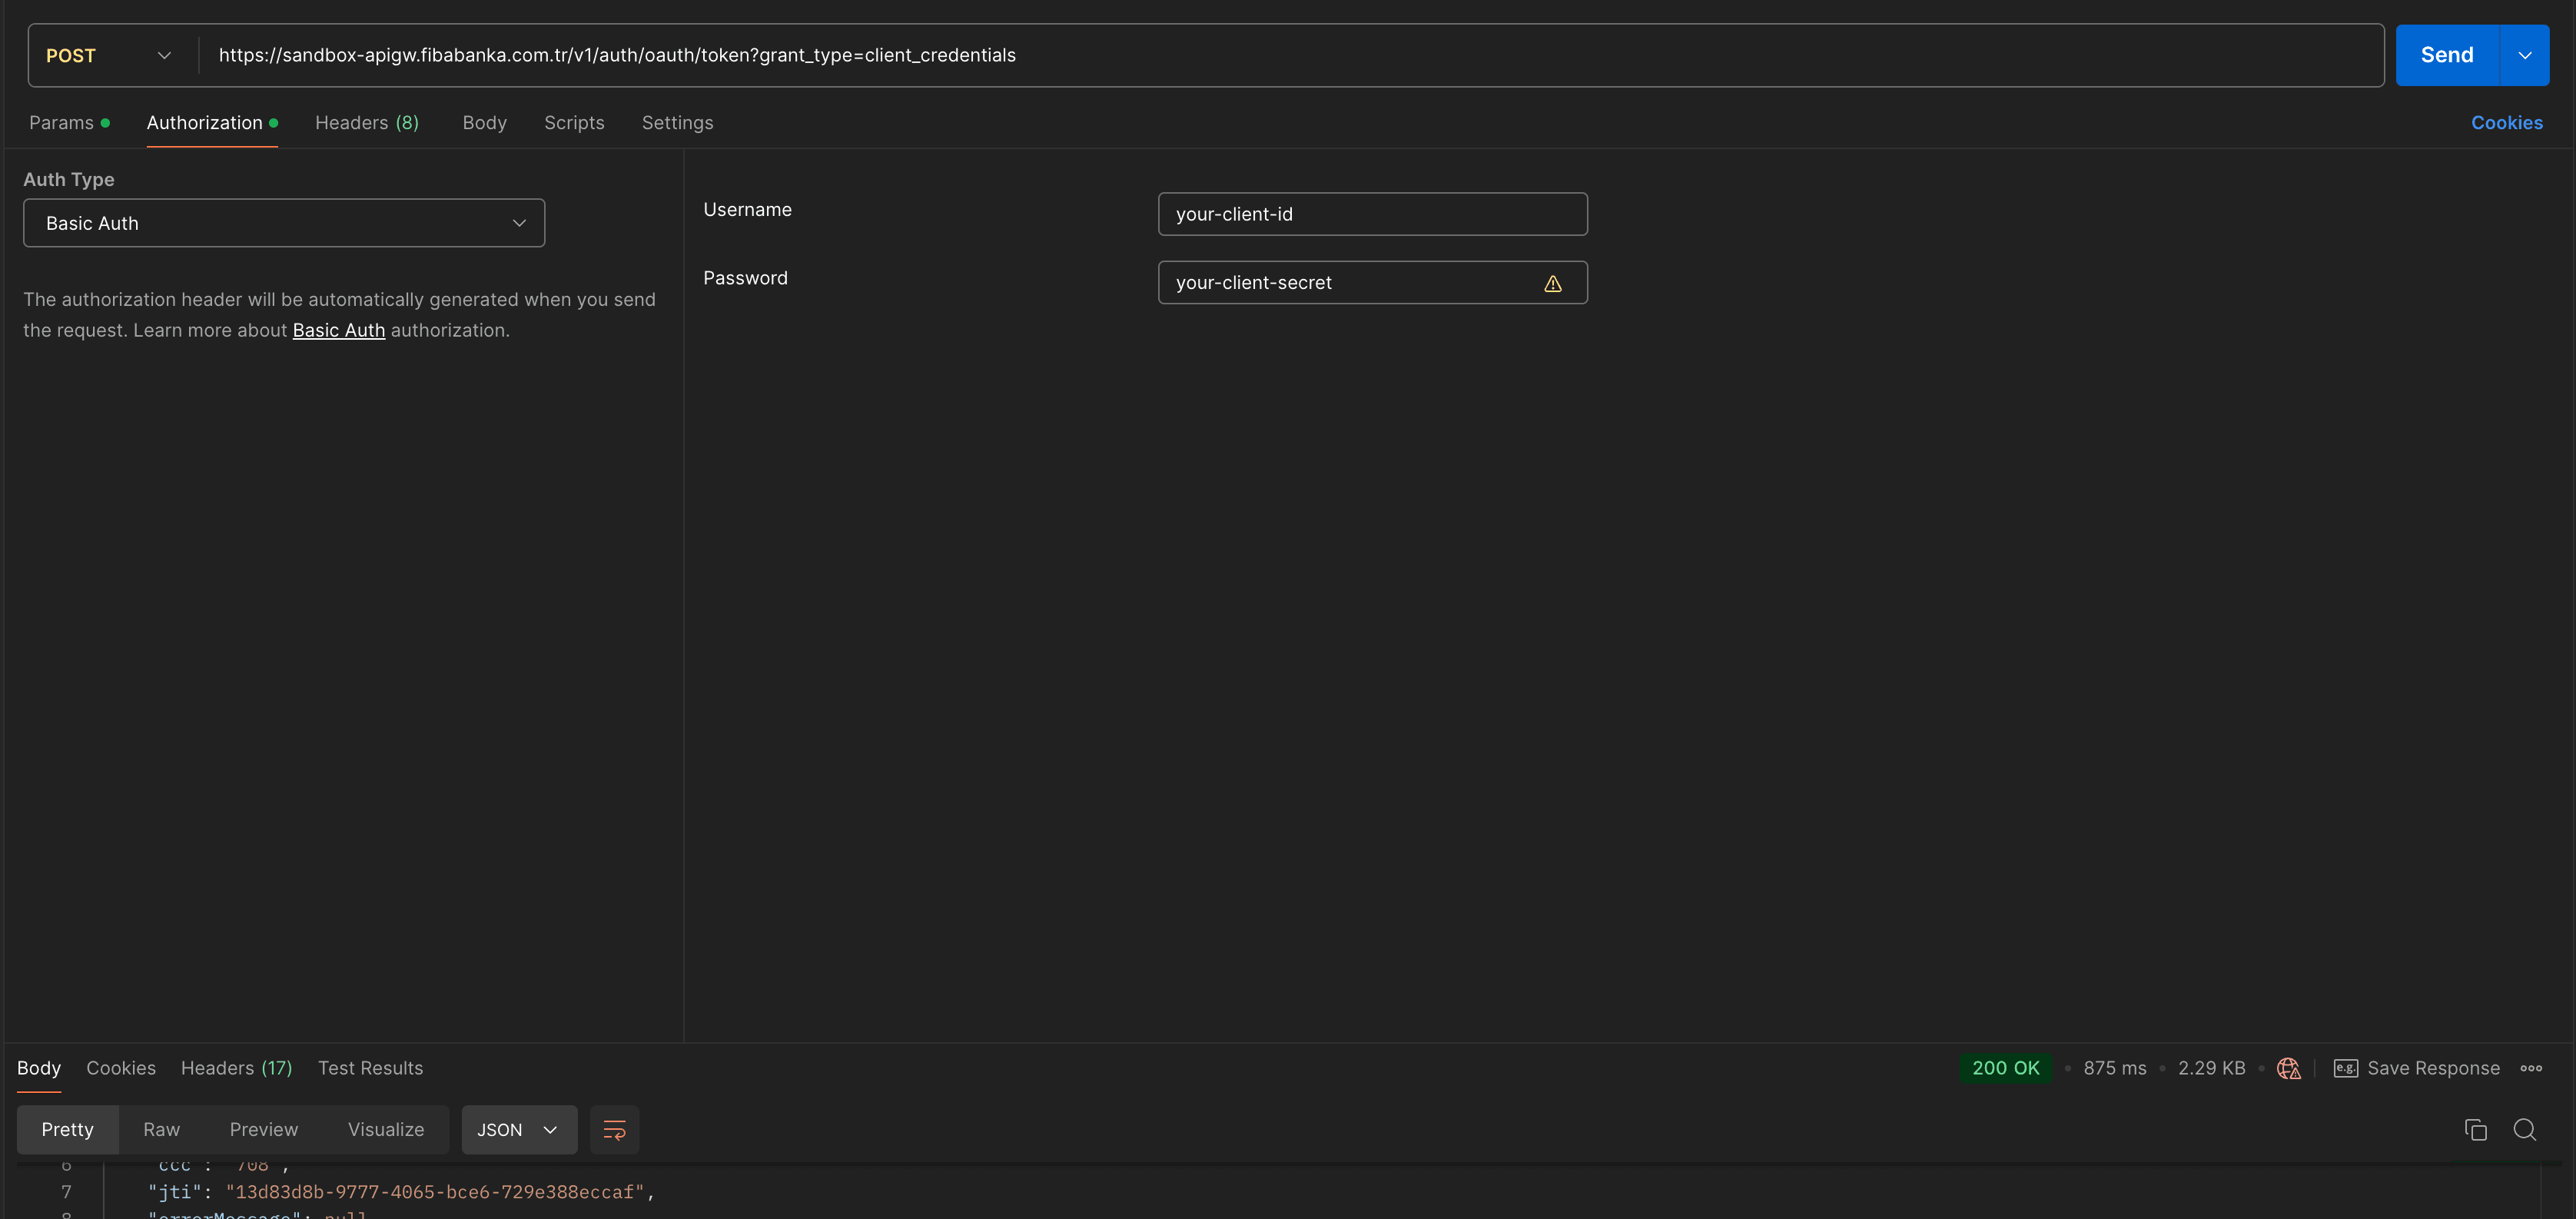Copy the response body to clipboard
2576x1219 pixels.
(2475, 1129)
